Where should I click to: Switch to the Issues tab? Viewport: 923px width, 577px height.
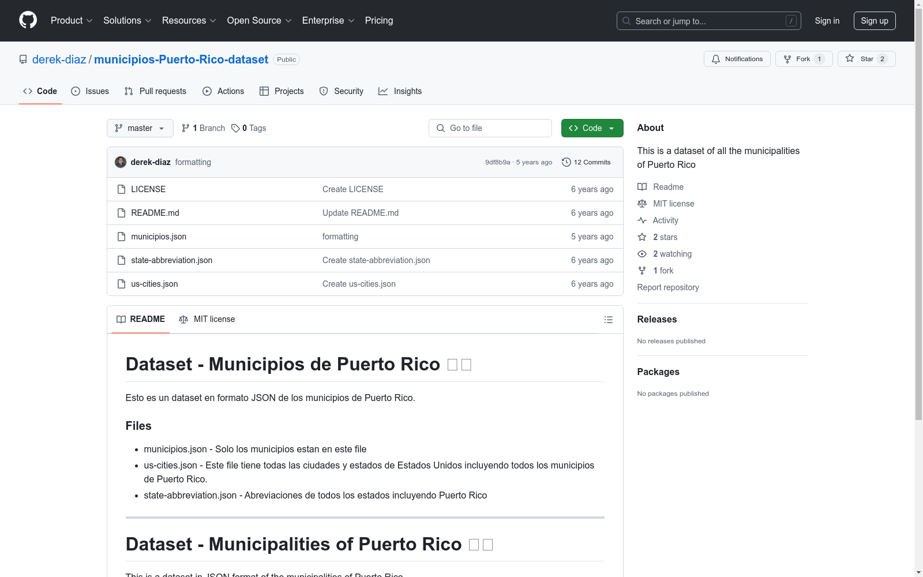tap(90, 91)
